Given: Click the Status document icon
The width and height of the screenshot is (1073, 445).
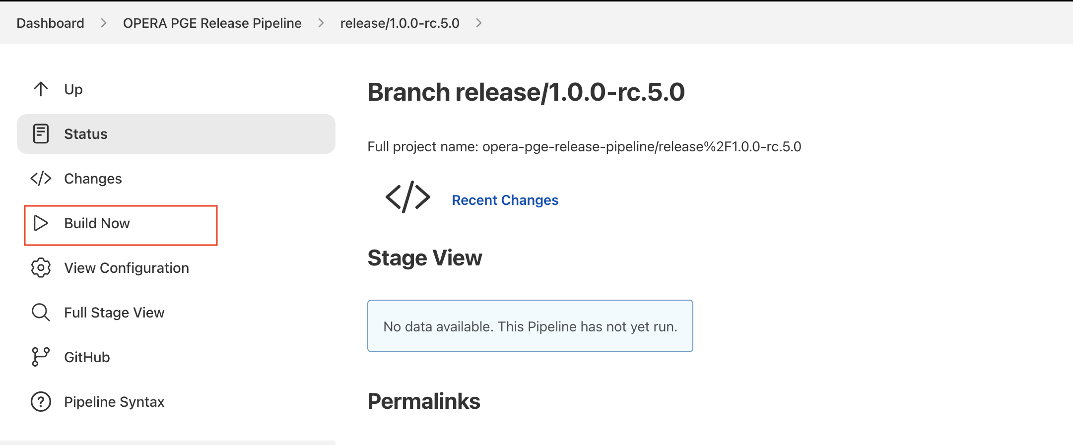Looking at the screenshot, I should point(41,134).
